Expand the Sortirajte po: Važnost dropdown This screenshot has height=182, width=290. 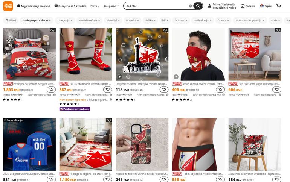37,20
